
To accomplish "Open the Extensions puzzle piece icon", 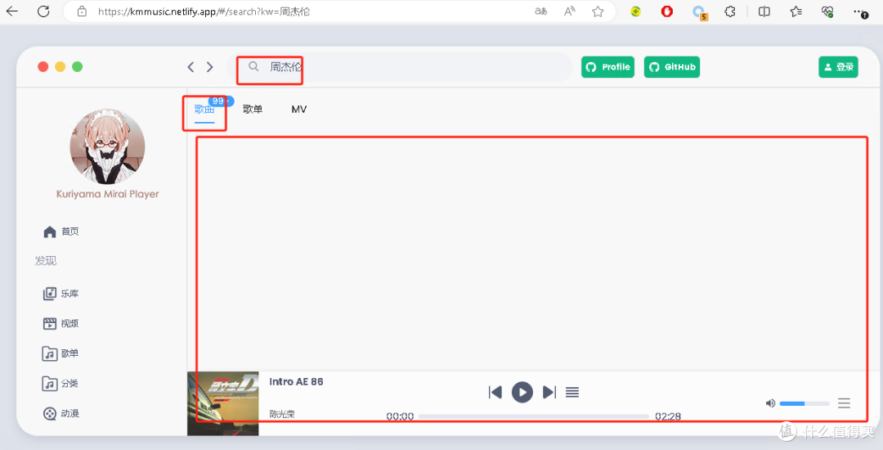I will pyautogui.click(x=730, y=11).
